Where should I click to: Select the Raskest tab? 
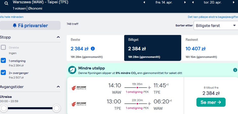pos(210,48)
